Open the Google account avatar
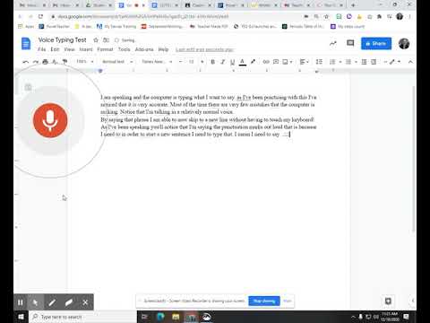 (x=404, y=44)
